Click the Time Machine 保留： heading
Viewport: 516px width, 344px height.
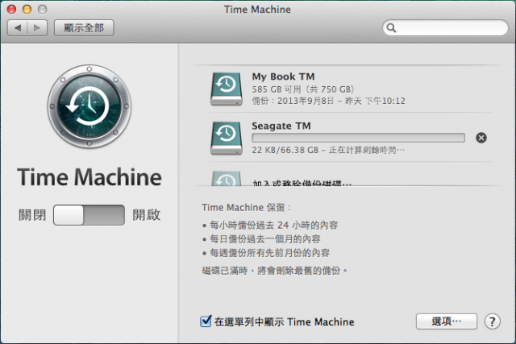[x=247, y=208]
